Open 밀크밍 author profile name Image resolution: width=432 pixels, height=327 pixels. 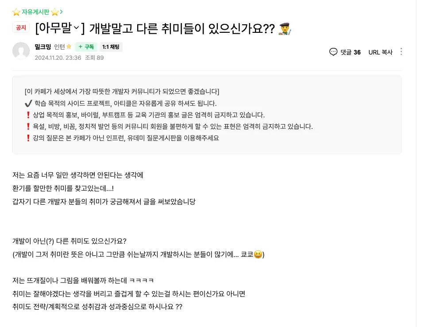43,47
